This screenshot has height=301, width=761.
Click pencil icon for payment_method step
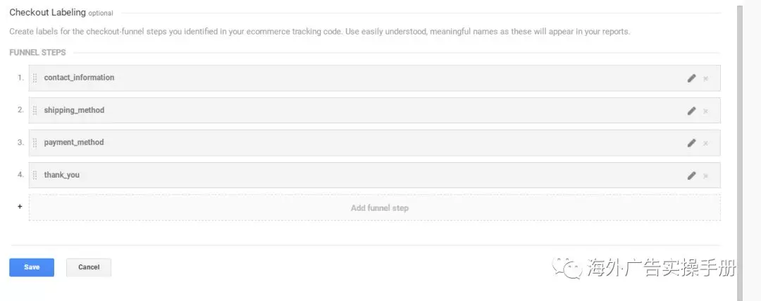tap(691, 143)
